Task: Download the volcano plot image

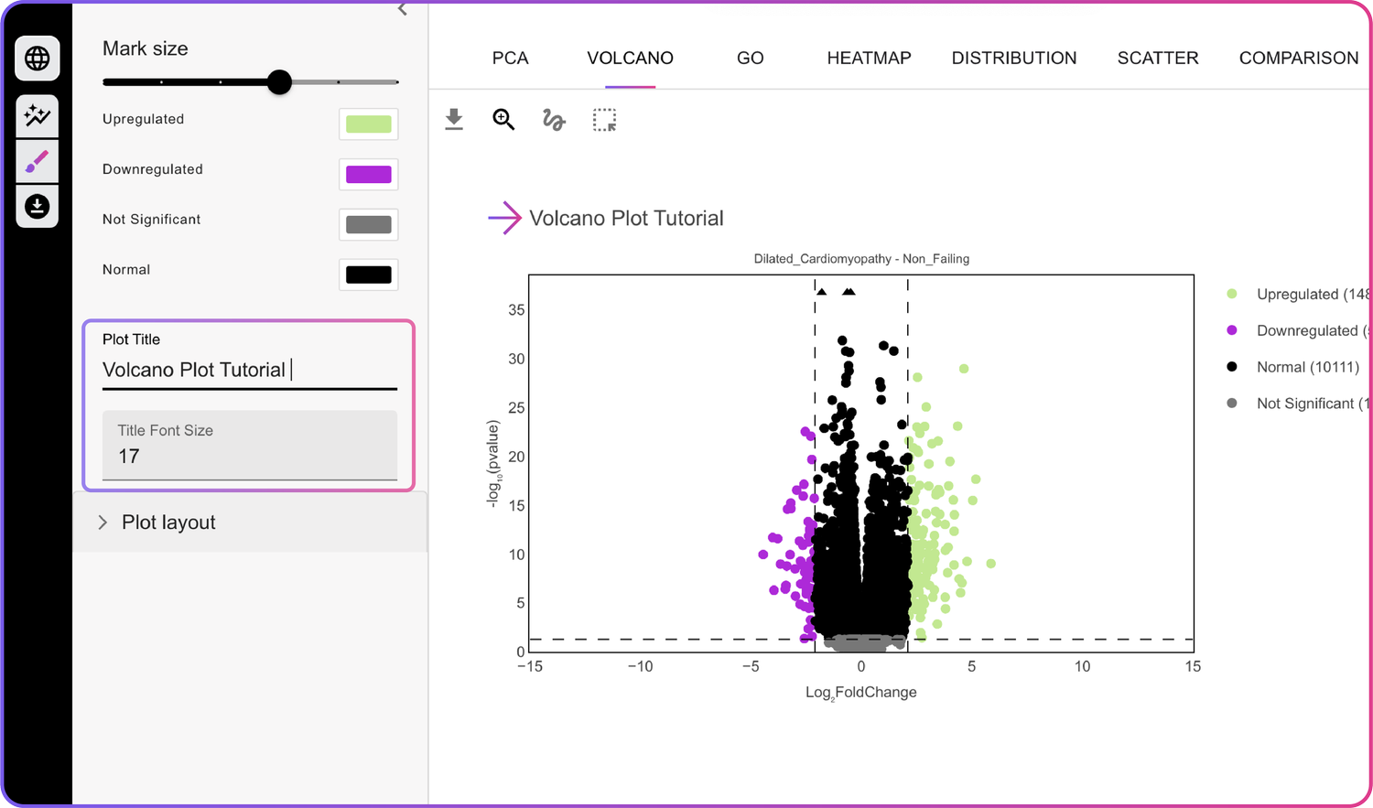Action: point(454,119)
